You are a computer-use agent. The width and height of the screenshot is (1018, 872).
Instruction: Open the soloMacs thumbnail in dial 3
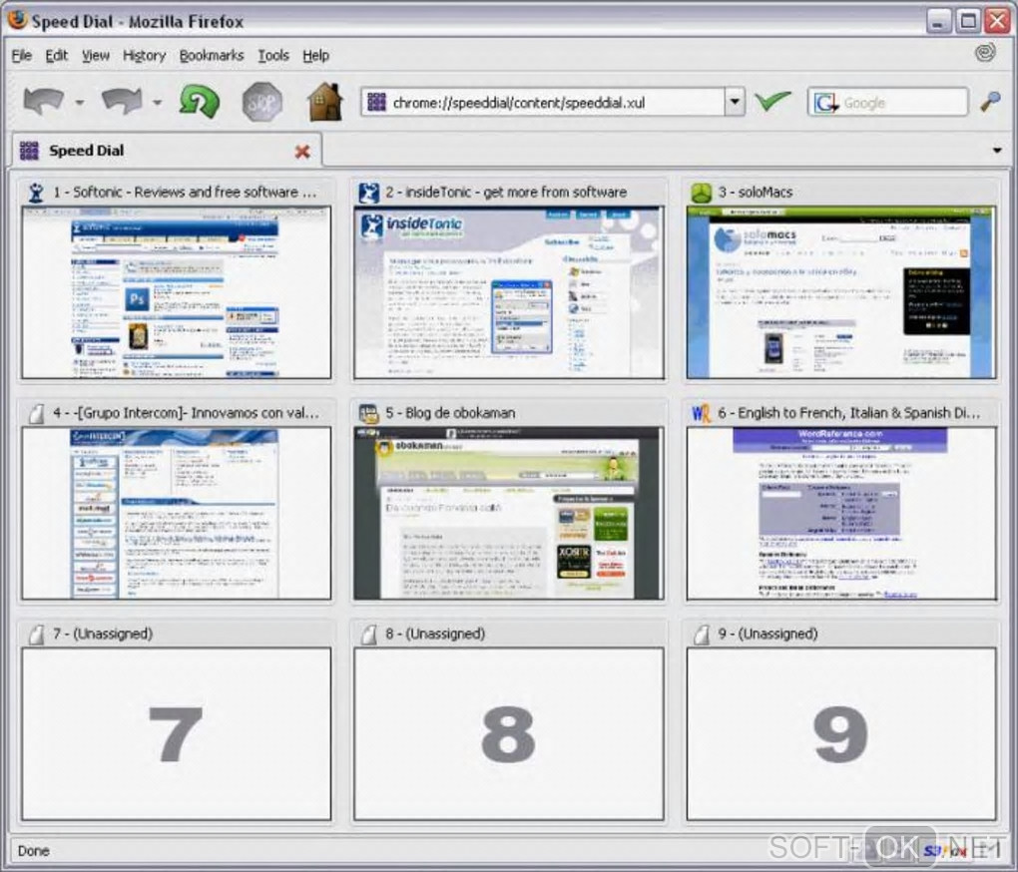[841, 292]
